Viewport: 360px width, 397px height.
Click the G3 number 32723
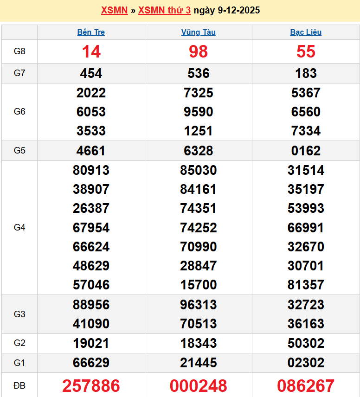tap(306, 304)
